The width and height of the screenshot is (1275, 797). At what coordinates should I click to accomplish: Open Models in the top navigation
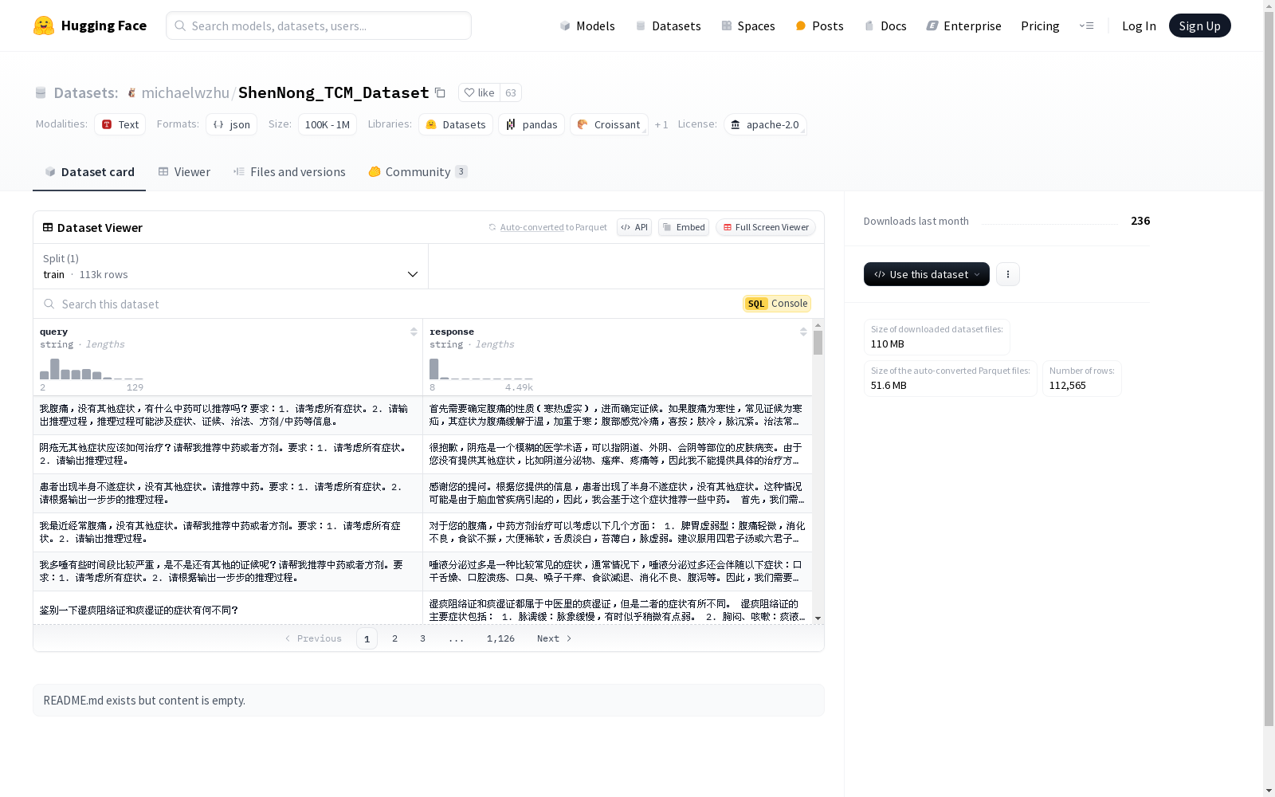click(587, 26)
